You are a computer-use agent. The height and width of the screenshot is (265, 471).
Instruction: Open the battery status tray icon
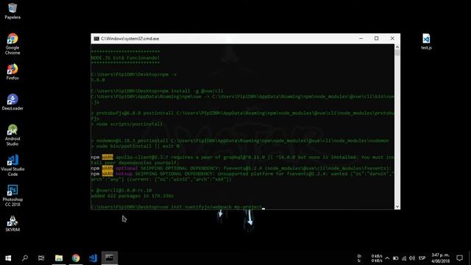tap(396, 258)
